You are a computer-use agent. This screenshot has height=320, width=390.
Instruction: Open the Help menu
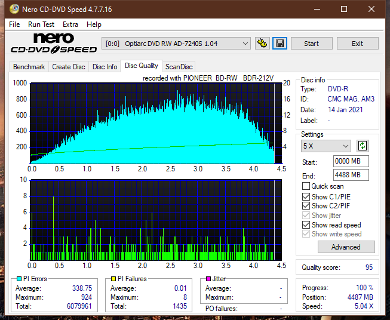click(94, 24)
